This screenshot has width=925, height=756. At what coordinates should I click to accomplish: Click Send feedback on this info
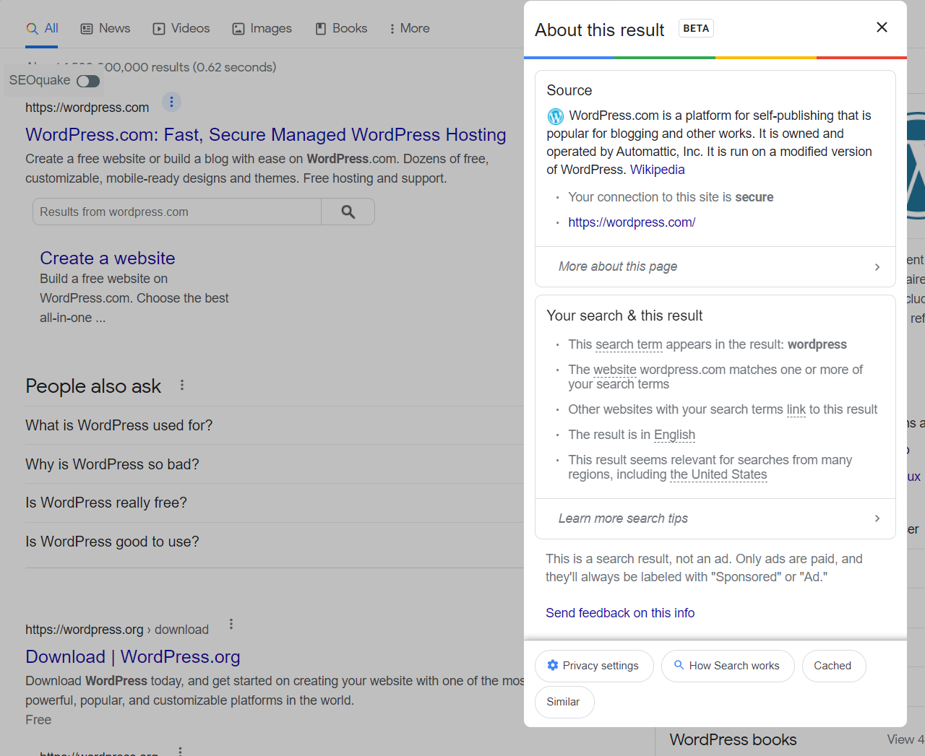(619, 613)
